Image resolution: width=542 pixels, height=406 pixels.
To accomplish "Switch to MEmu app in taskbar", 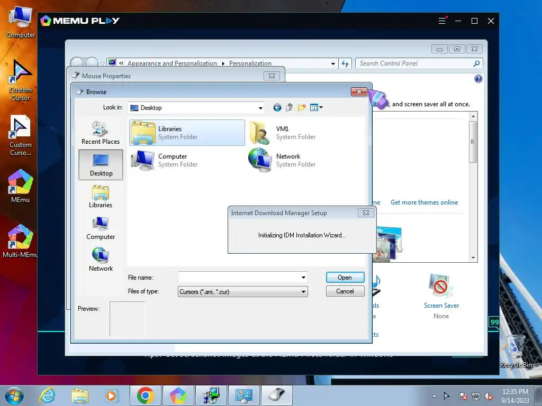I will tap(178, 395).
